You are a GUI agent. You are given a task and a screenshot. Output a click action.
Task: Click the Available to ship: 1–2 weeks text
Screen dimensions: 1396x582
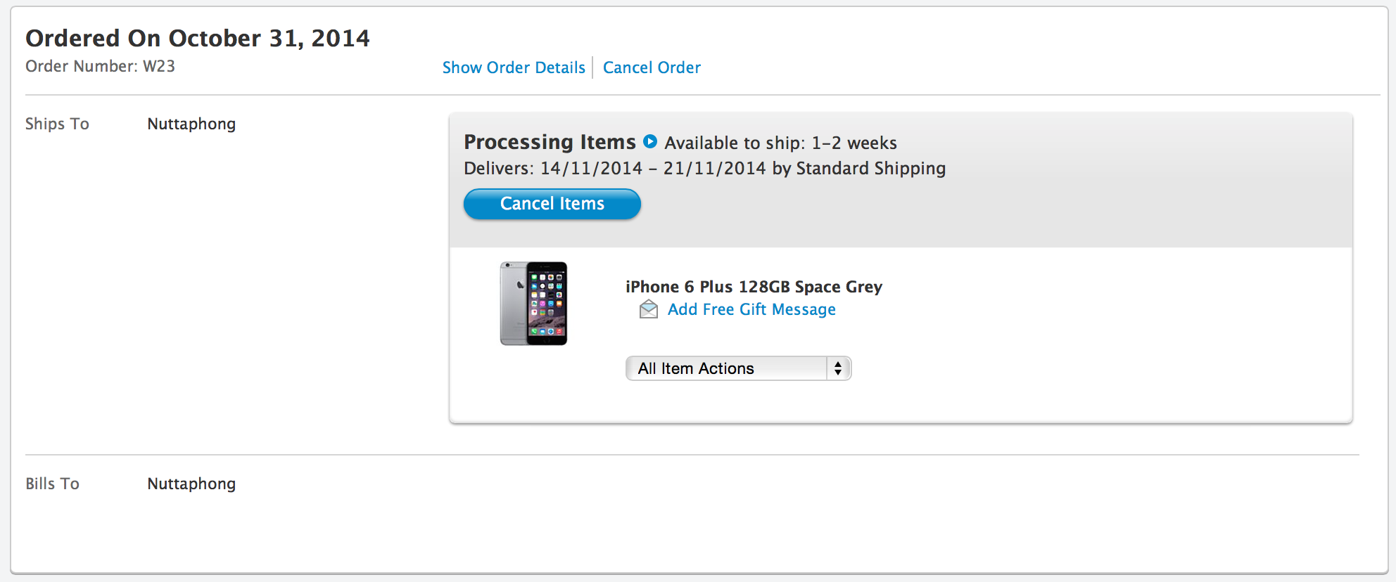(780, 143)
